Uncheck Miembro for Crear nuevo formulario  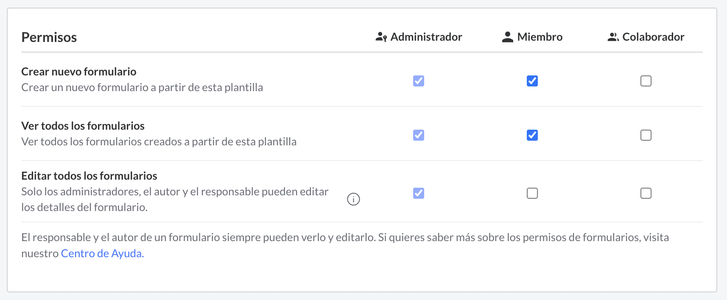pyautogui.click(x=532, y=81)
